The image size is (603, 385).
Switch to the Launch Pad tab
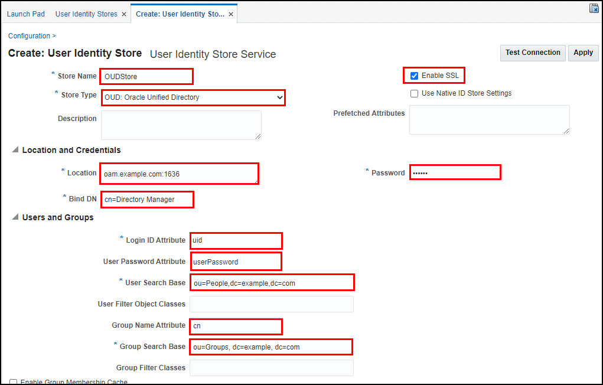click(x=25, y=14)
